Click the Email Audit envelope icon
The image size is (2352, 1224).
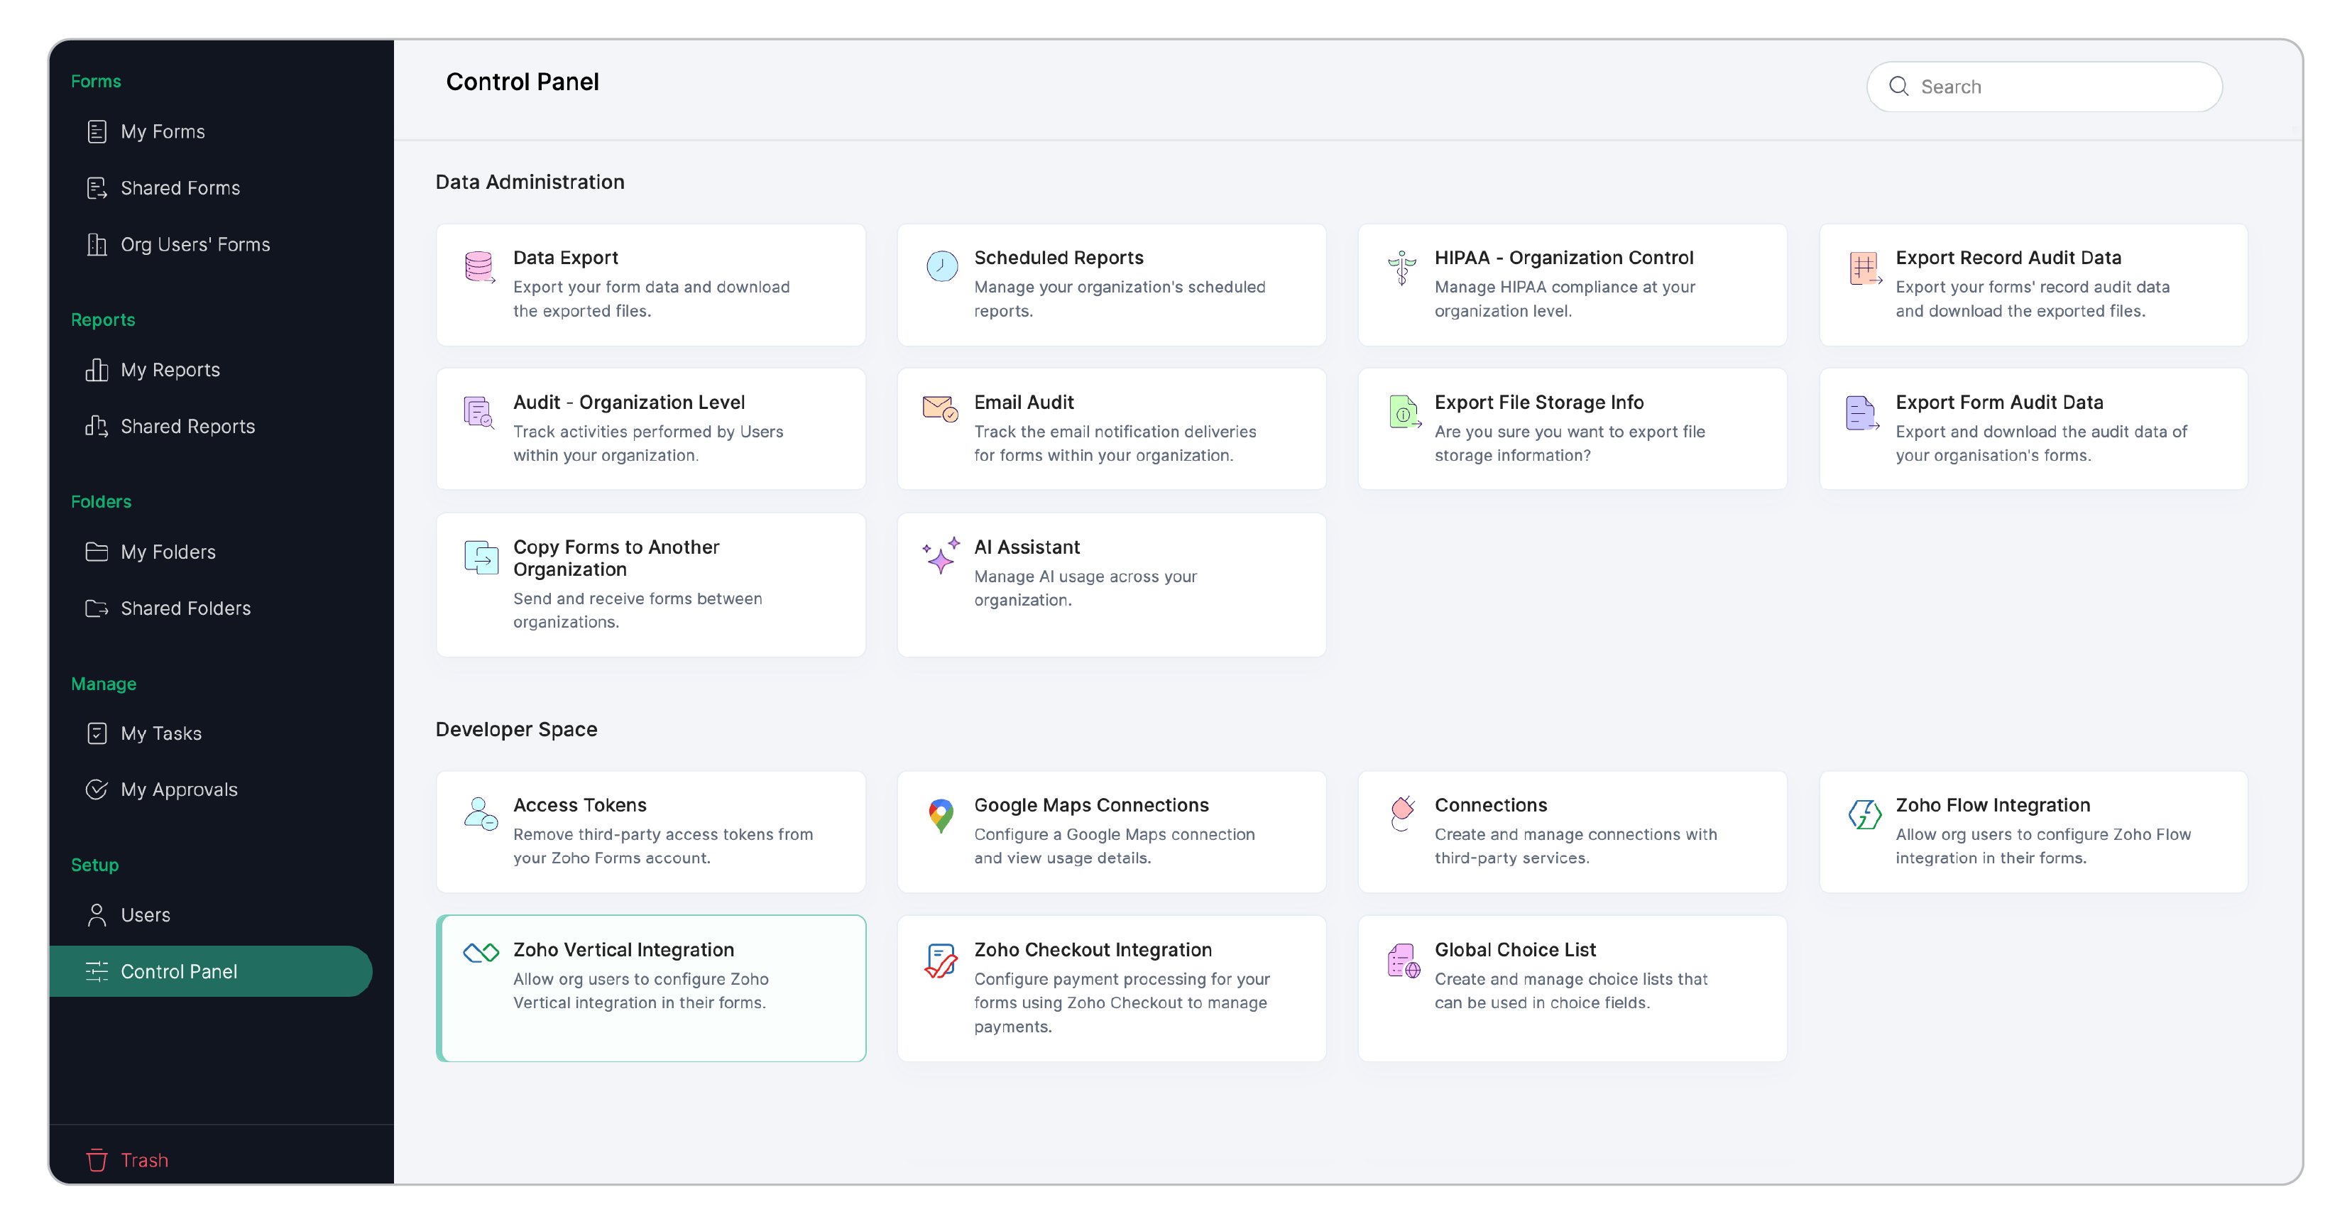[941, 411]
